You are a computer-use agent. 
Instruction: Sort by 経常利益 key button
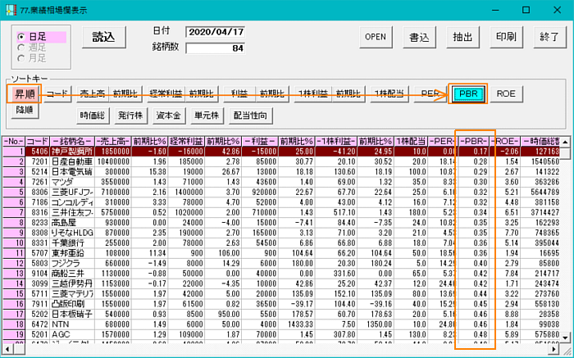point(166,94)
